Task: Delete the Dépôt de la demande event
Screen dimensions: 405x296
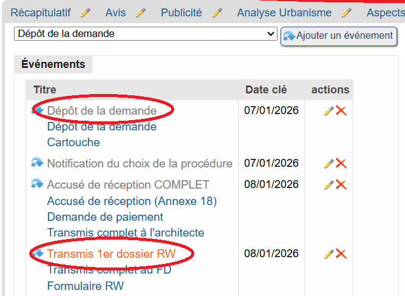Action: tap(341, 111)
